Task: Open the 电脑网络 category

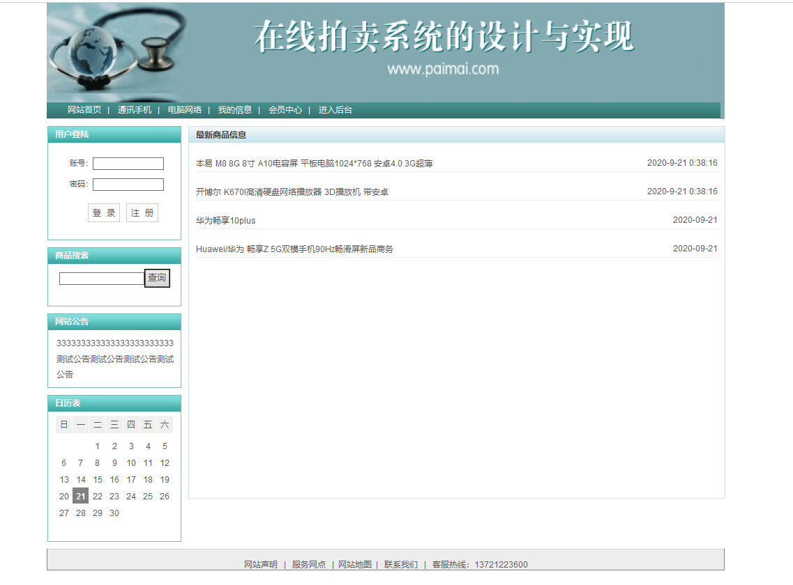Action: 185,110
